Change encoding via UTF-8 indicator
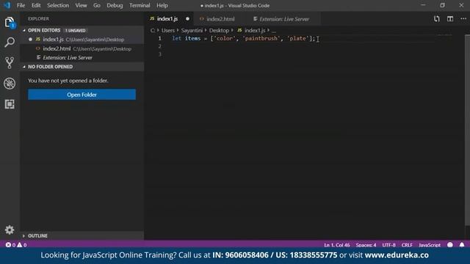470x264 pixels. coord(388,245)
